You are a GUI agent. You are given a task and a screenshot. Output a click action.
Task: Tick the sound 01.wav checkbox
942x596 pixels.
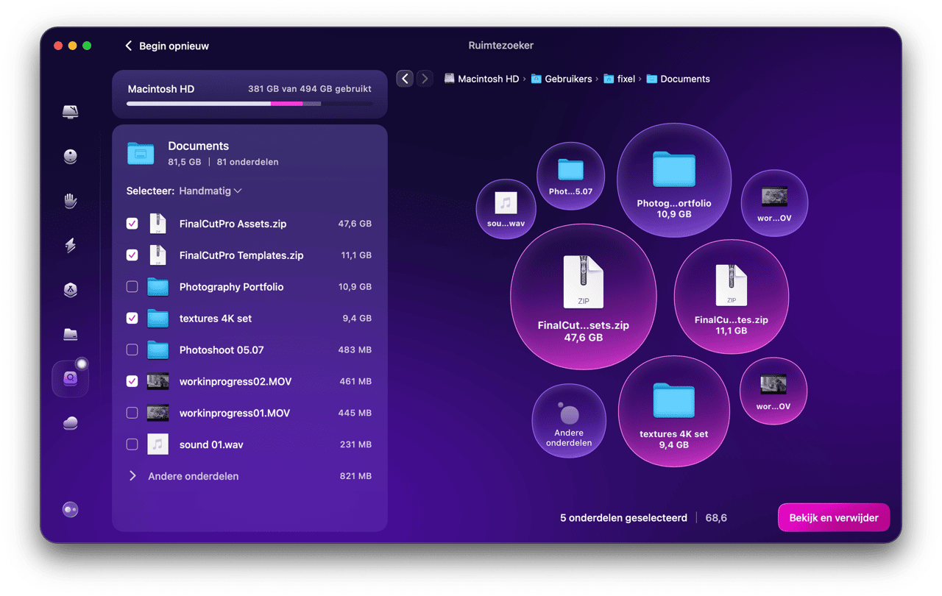[132, 444]
